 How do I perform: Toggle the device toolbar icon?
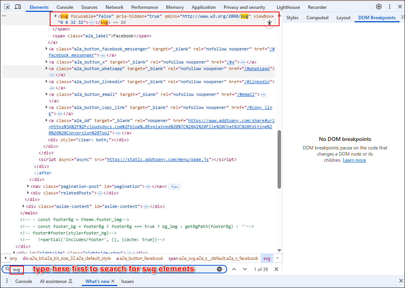pos(18,7)
